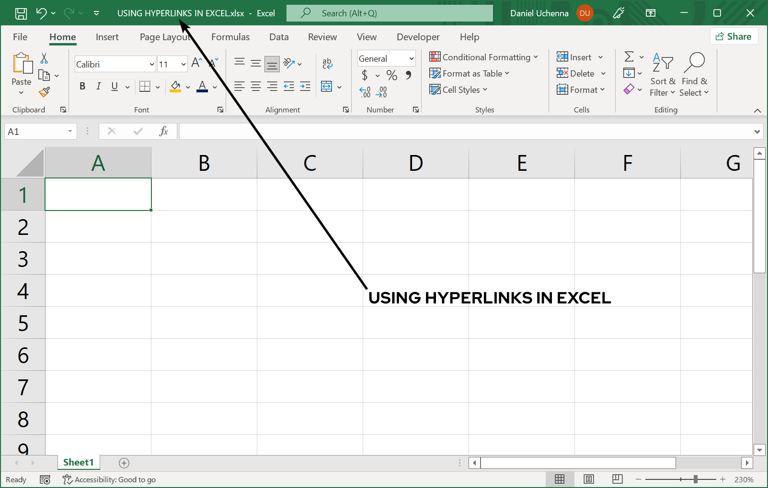Add a new sheet with the plus button
This screenshot has height=488, width=768.
[x=124, y=463]
